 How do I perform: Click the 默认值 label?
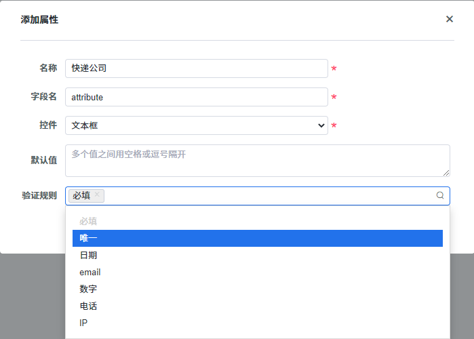[x=43, y=160]
